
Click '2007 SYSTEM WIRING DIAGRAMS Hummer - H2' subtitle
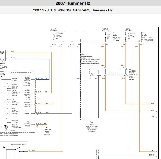[73, 10]
